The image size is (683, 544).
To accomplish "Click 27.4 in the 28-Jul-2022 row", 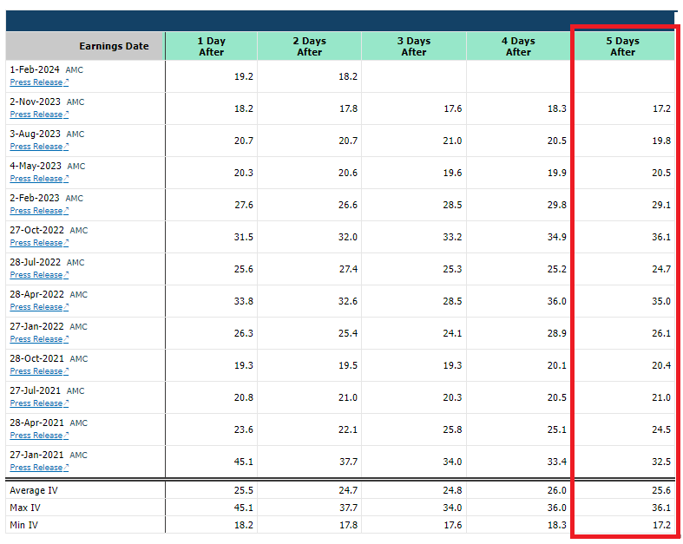I will pyautogui.click(x=348, y=269).
